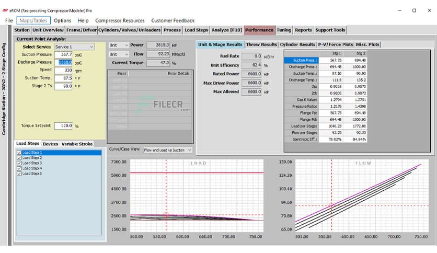
Task: Switch to the Unit Overview tab
Action: tap(48, 30)
